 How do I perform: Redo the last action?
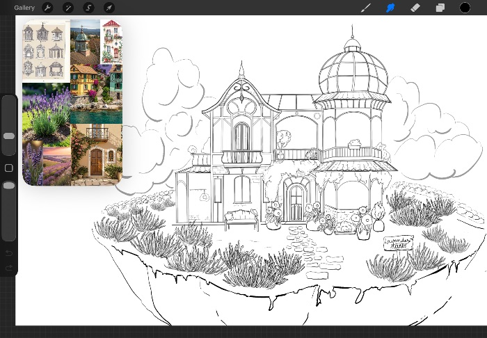[8, 268]
